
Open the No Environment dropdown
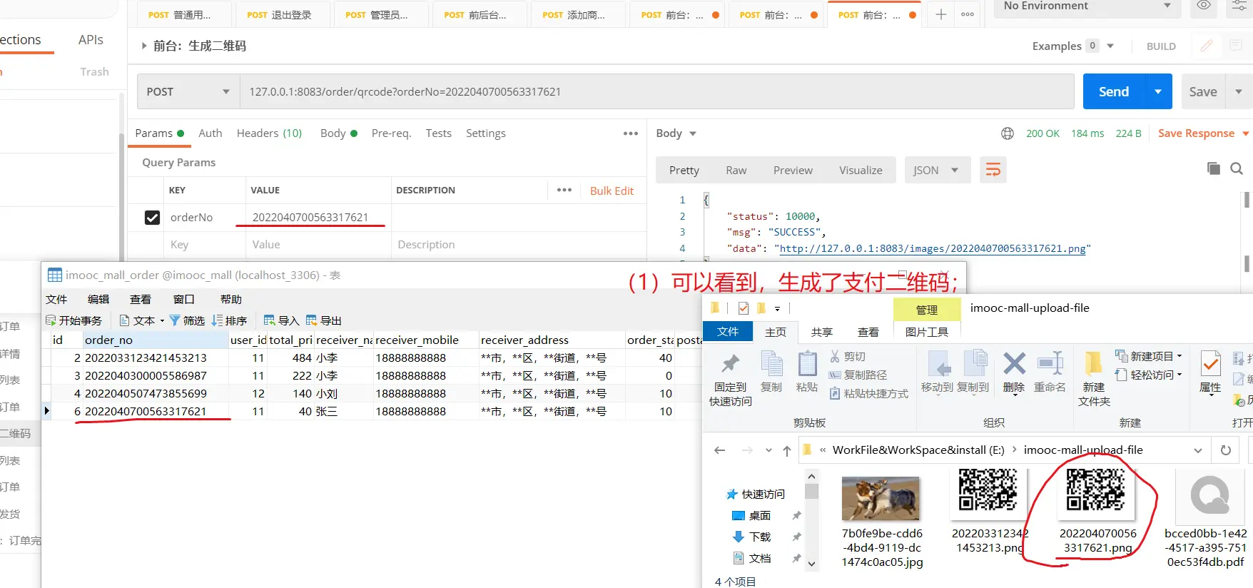[x=1086, y=6]
